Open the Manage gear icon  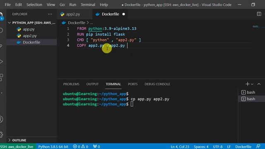(x=1, y=135)
